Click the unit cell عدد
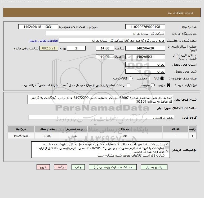Viewport: 204px width, 198px height. [x=74, y=136]
